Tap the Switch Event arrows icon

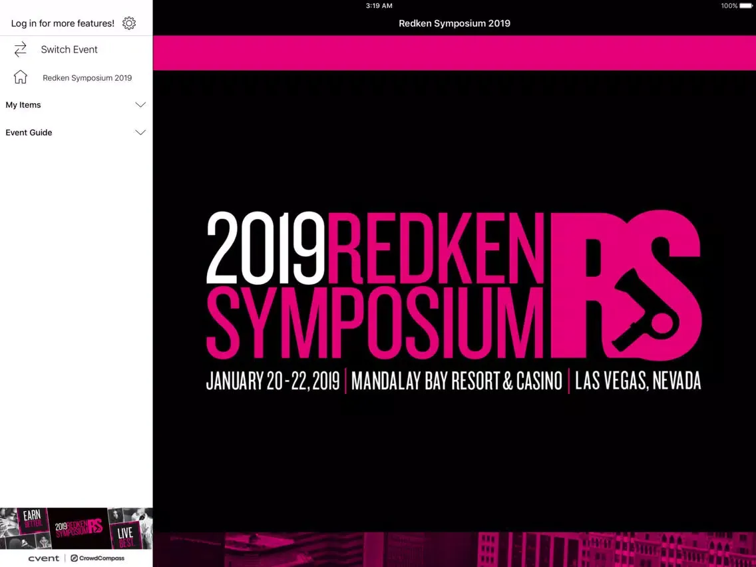[20, 49]
